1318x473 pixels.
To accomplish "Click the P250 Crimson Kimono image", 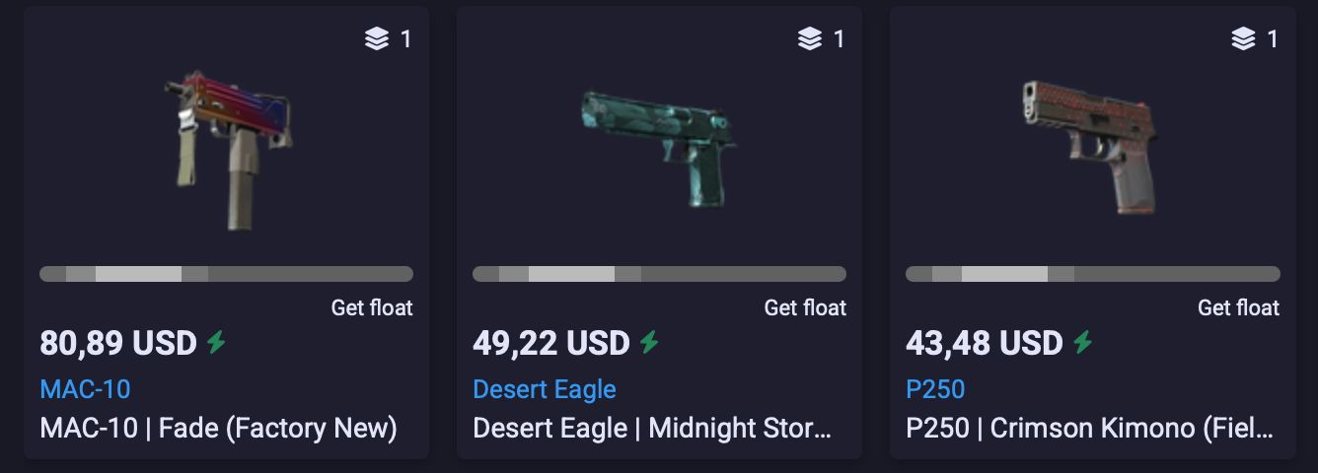I will point(1090,148).
